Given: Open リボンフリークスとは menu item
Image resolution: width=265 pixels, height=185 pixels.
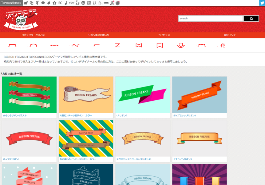Looking at the screenshot, I should (33, 35).
